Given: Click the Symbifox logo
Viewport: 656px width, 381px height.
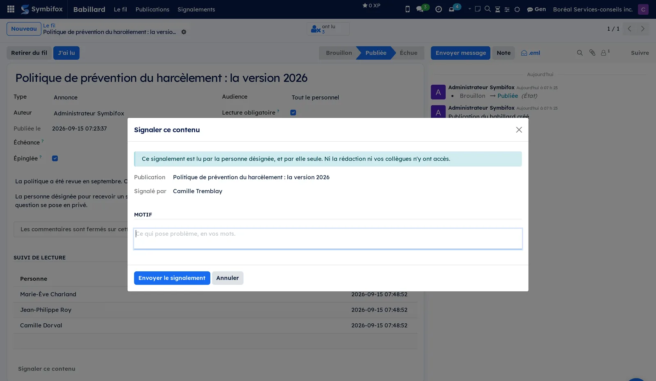Looking at the screenshot, I should point(42,9).
